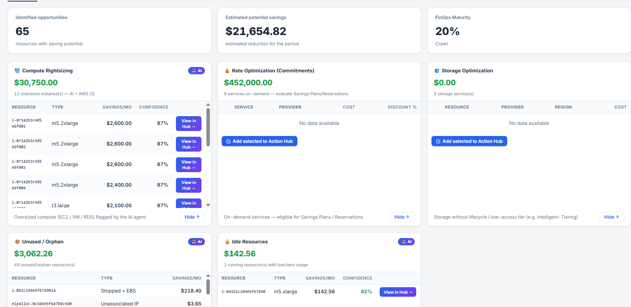Click the Compute Rightsizing monitor icon
The image size is (631, 307).
pos(17,70)
